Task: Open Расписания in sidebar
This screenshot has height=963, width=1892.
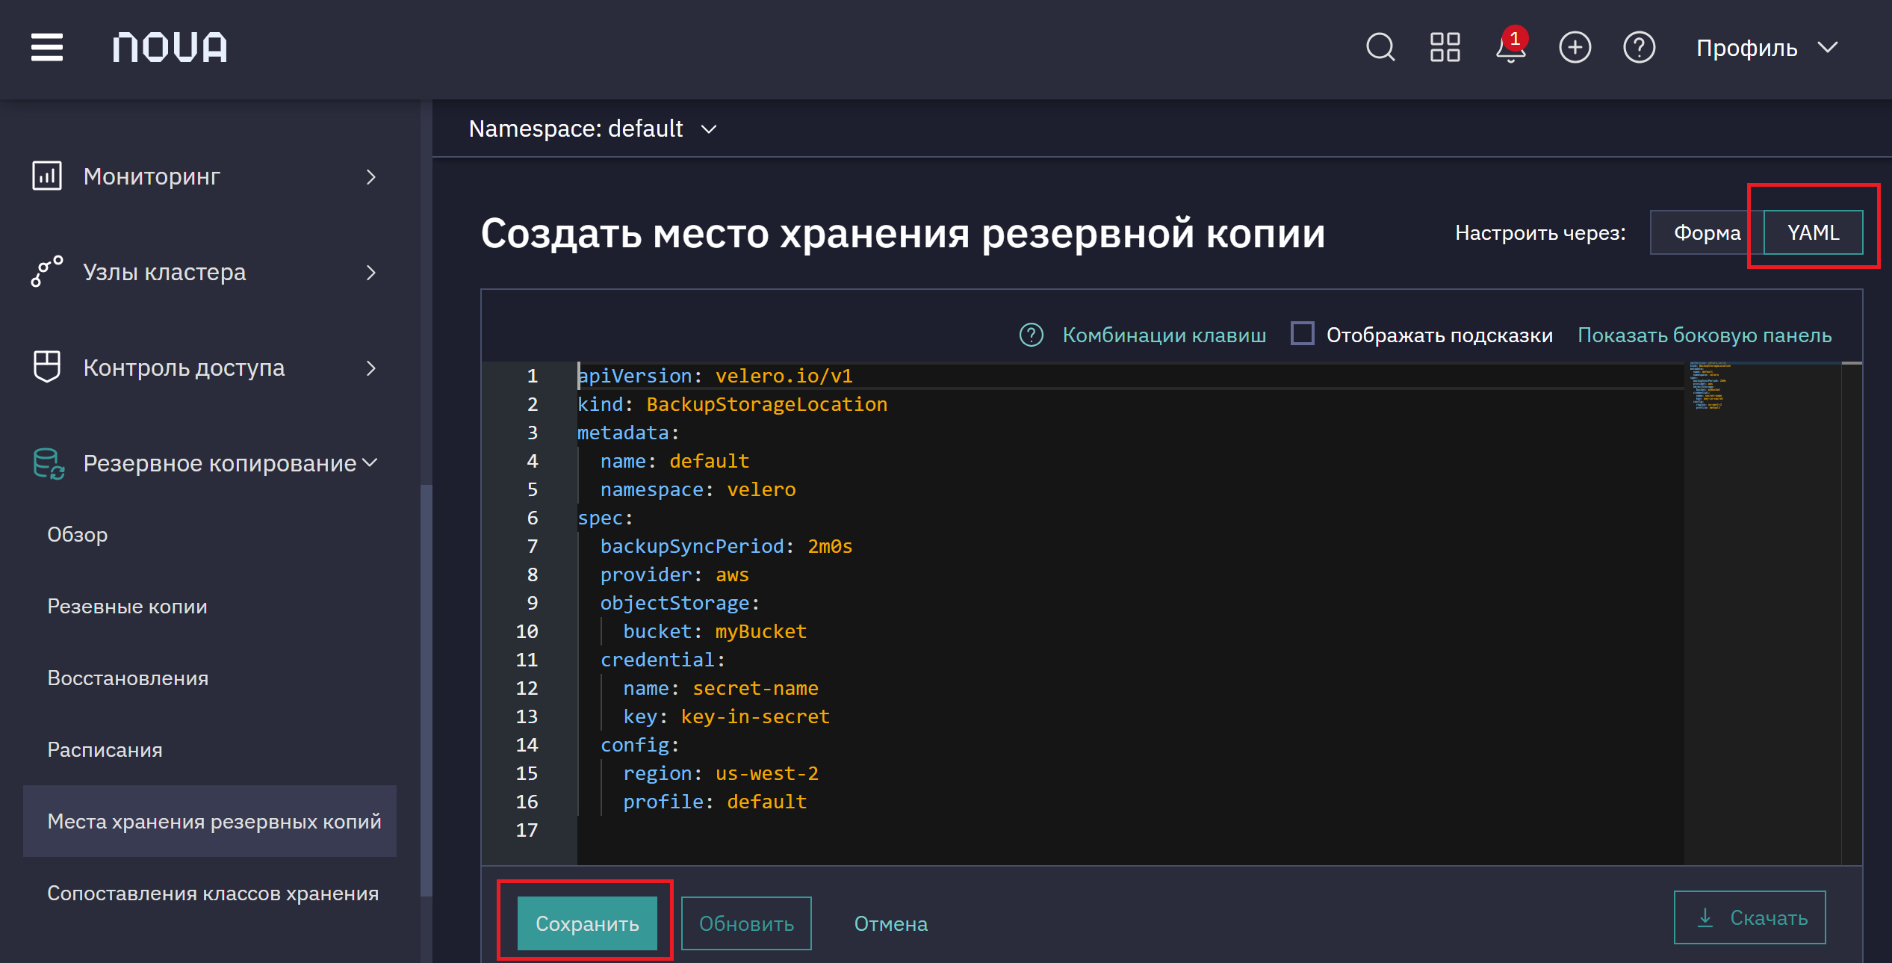Action: click(105, 750)
